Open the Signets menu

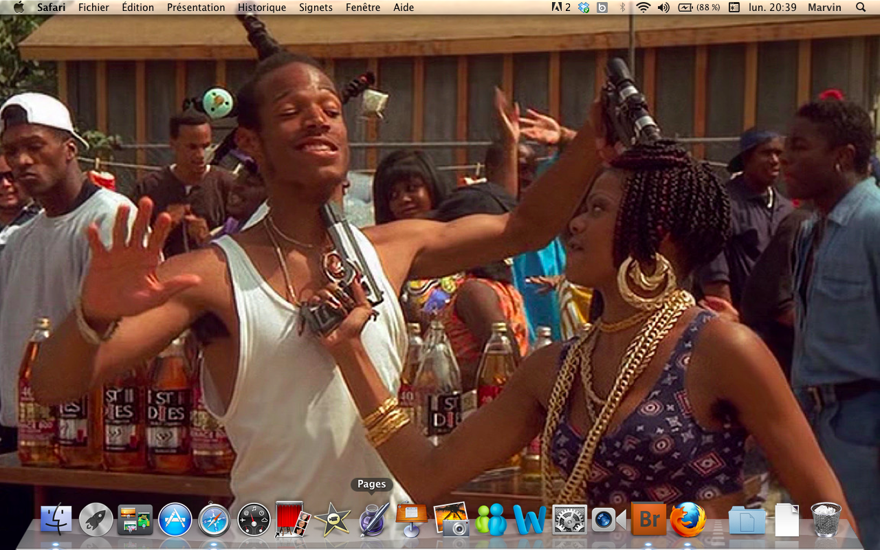click(316, 8)
